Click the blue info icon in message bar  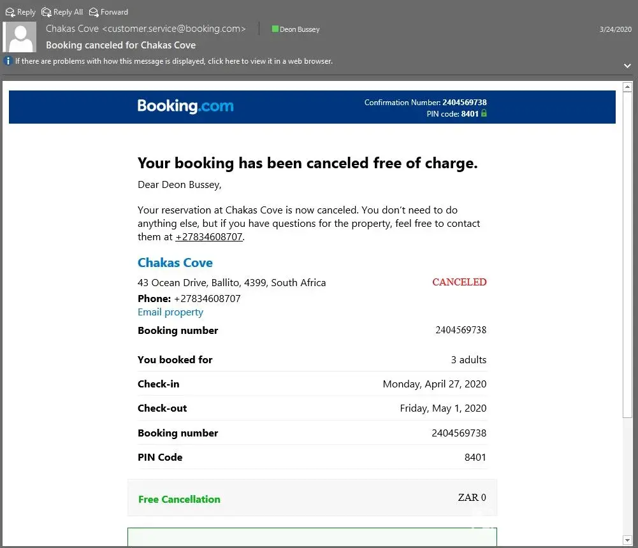(8, 61)
